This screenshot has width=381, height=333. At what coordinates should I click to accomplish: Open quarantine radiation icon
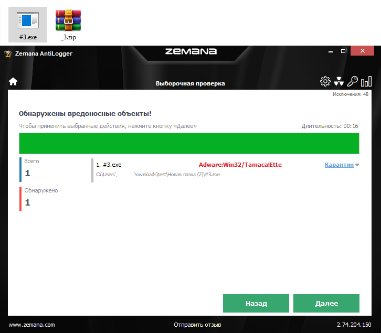338,81
